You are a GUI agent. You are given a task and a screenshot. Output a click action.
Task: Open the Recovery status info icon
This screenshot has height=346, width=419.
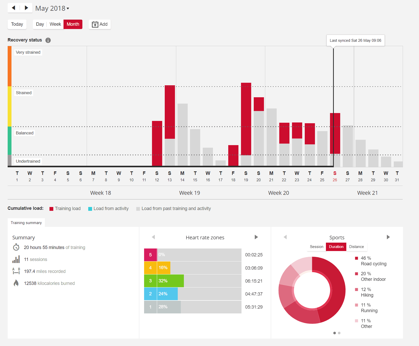48,40
